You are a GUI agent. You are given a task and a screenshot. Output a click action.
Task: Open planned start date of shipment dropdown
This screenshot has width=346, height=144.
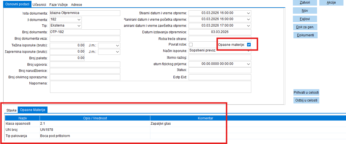(x=248, y=19)
